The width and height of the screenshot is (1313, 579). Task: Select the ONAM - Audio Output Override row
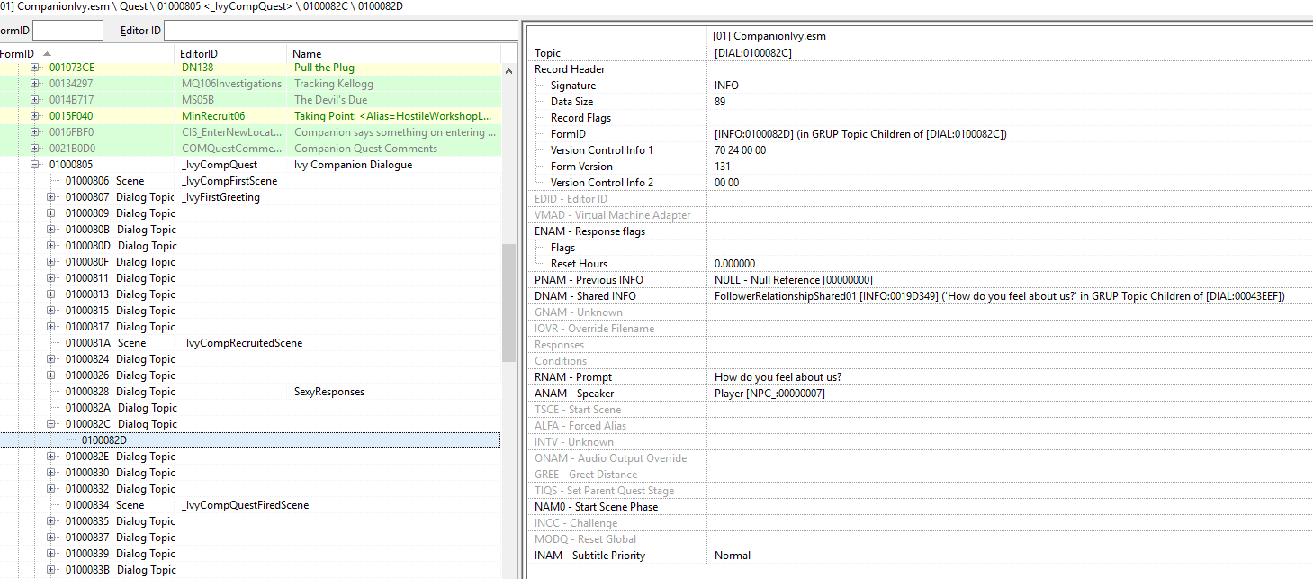(x=920, y=458)
